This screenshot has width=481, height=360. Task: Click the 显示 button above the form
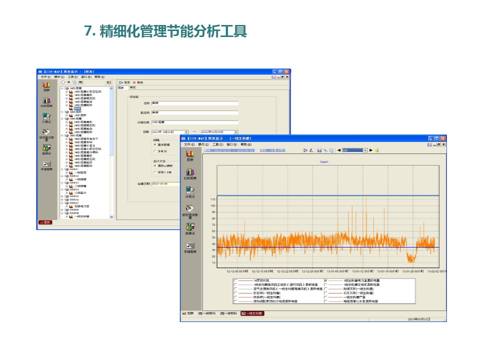pos(125,82)
